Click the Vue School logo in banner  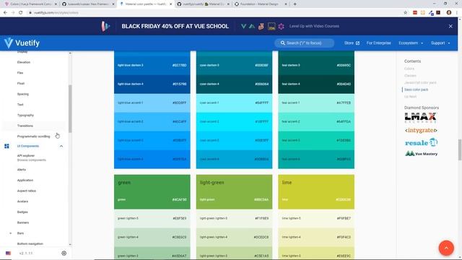tap(105, 26)
